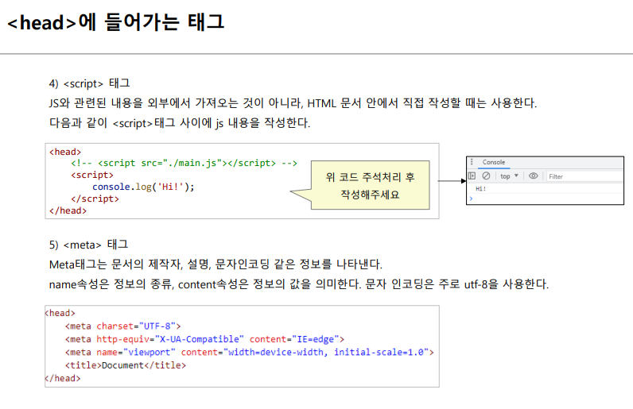This screenshot has height=409, width=633.
Task: Focus the console Filter field
Action: click(x=584, y=176)
